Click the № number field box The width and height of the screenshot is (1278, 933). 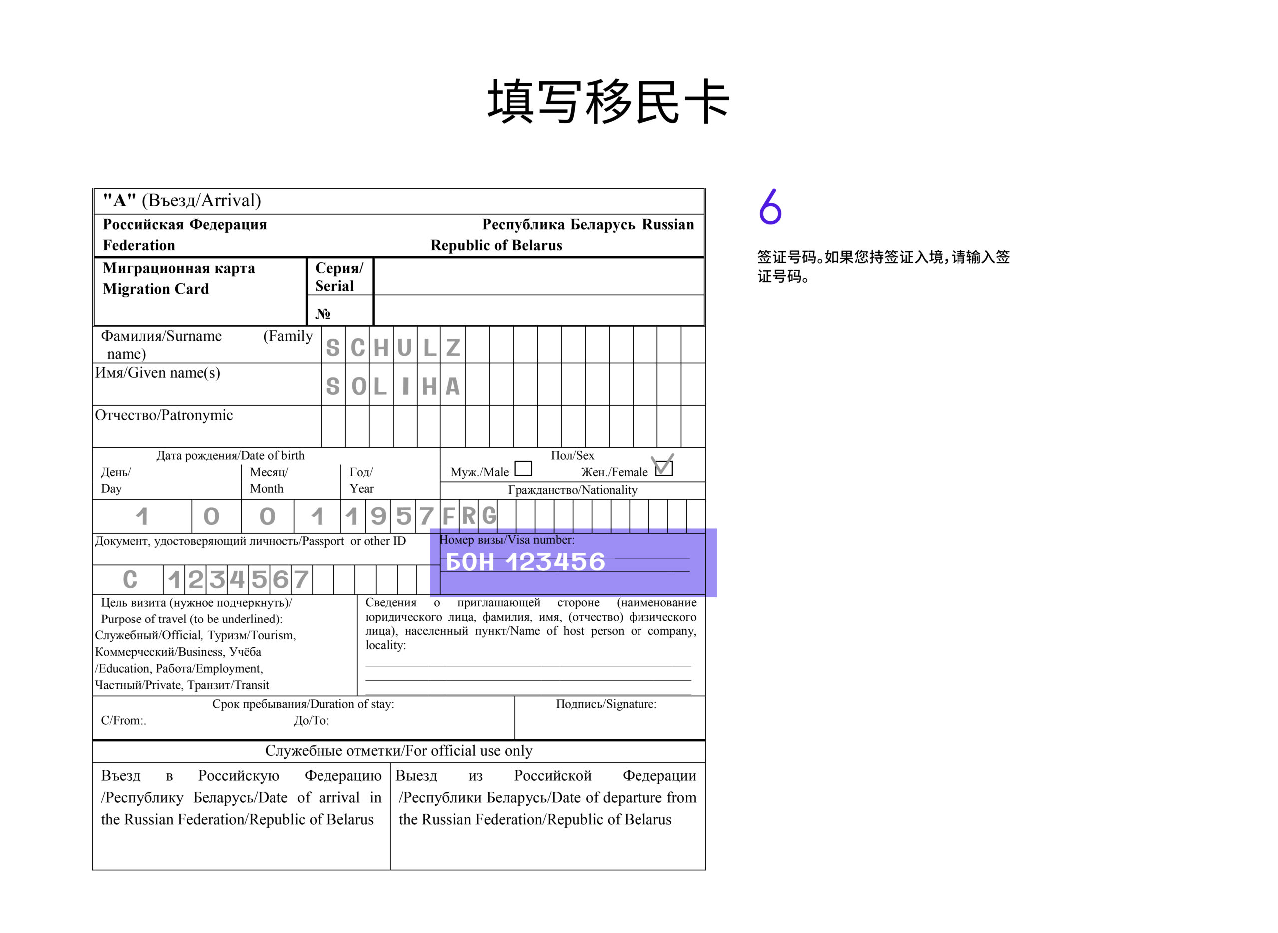tap(538, 310)
